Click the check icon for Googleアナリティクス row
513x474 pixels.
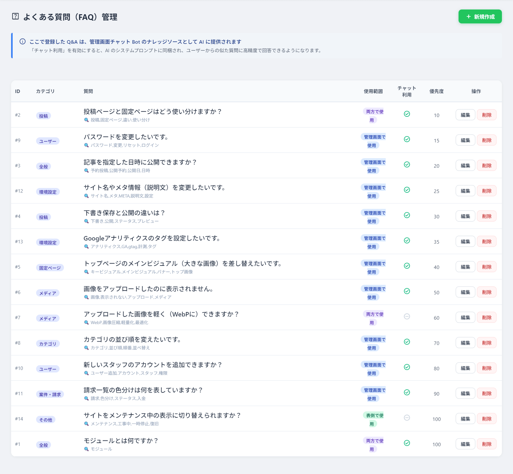click(407, 240)
